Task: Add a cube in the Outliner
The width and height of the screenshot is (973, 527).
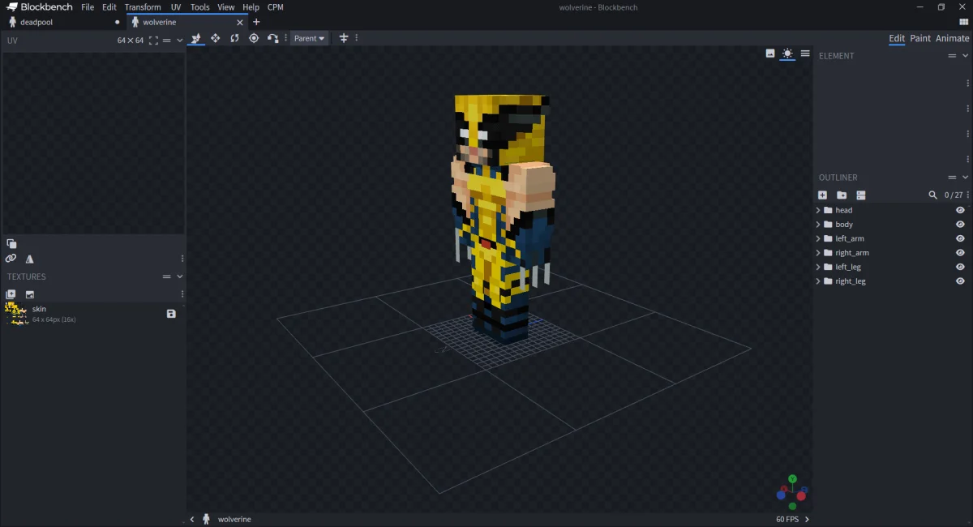Action: (x=822, y=195)
